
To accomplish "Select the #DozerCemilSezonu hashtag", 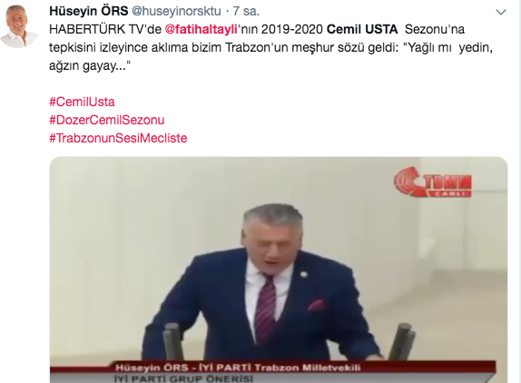I will [107, 120].
